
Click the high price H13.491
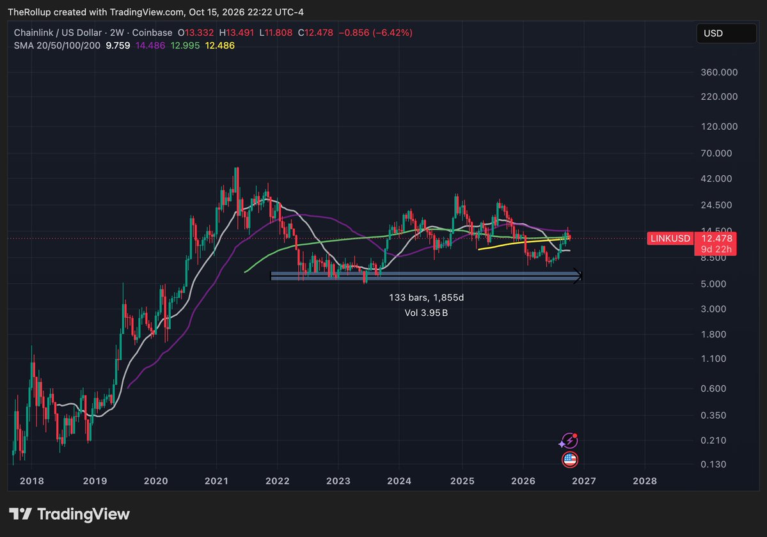[x=236, y=33]
